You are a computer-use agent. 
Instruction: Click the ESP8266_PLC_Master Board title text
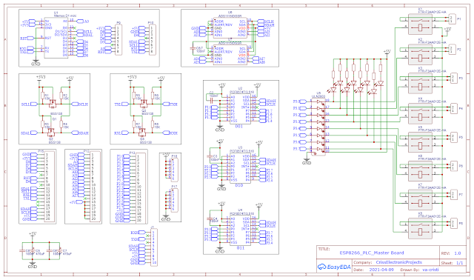coord(372,253)
